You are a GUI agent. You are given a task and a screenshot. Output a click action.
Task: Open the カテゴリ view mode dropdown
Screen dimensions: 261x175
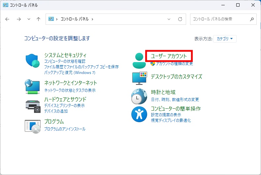[225, 39]
